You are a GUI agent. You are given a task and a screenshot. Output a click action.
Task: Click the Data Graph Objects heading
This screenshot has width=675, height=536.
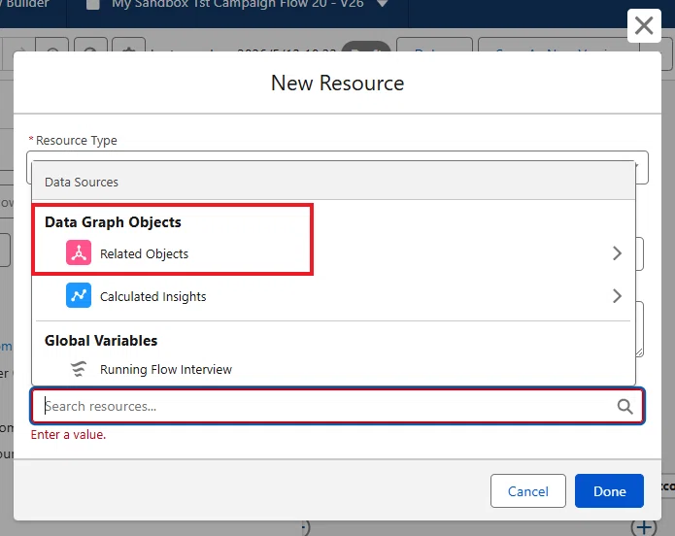[x=113, y=222]
